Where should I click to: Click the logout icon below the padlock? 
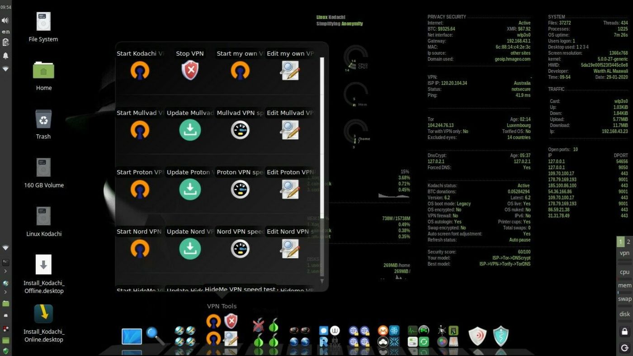[624, 348]
